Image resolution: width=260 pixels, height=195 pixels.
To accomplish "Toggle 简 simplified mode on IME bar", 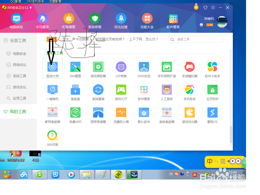I will pos(223,161).
